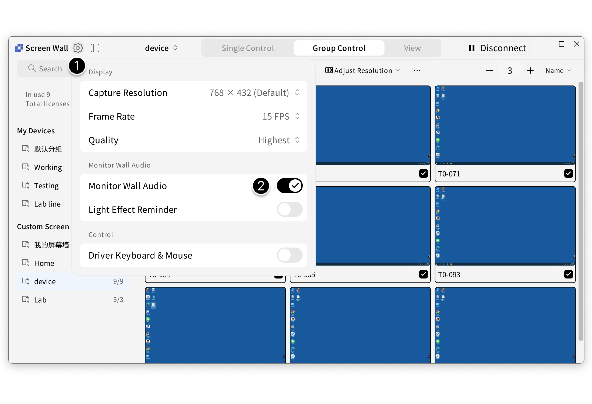The height and width of the screenshot is (404, 592).
Task: Expand the Adjust Resolution dropdown
Action: pyautogui.click(x=363, y=71)
